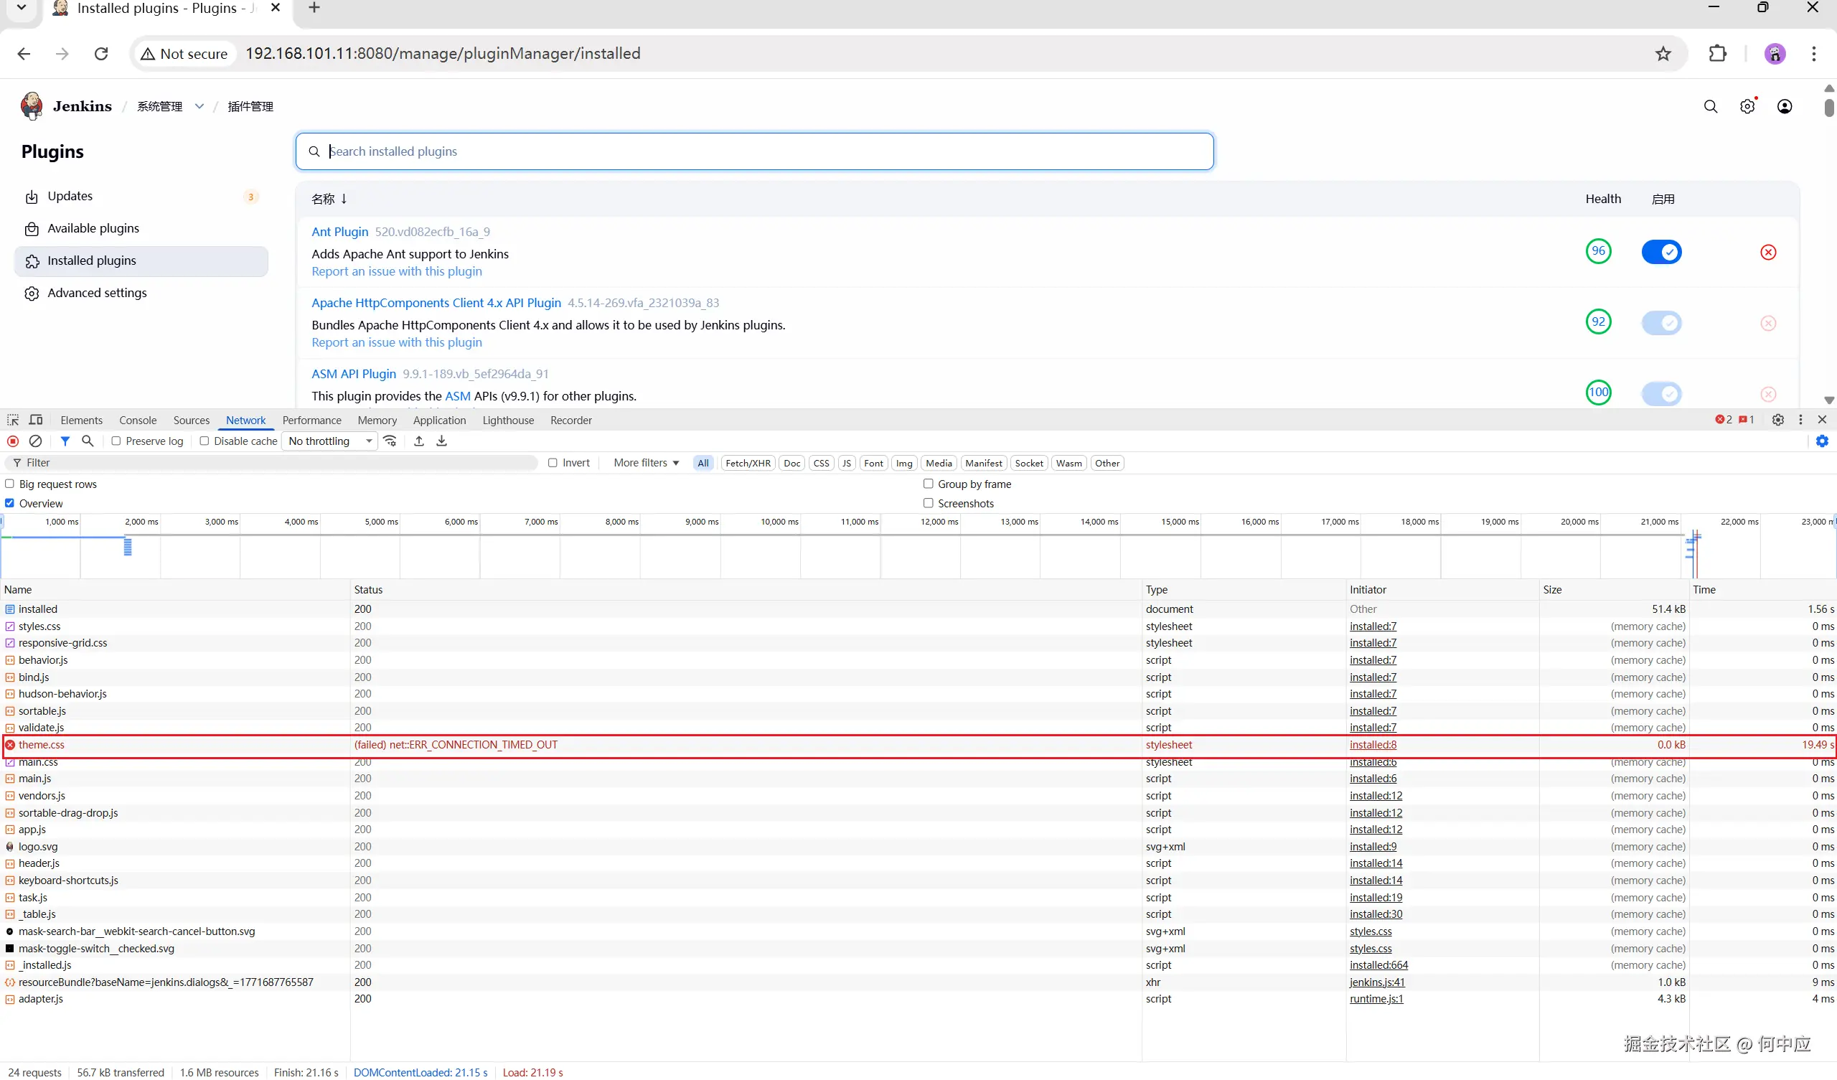This screenshot has width=1837, height=1080.
Task: Open Available plugins in sidebar
Action: pyautogui.click(x=93, y=228)
